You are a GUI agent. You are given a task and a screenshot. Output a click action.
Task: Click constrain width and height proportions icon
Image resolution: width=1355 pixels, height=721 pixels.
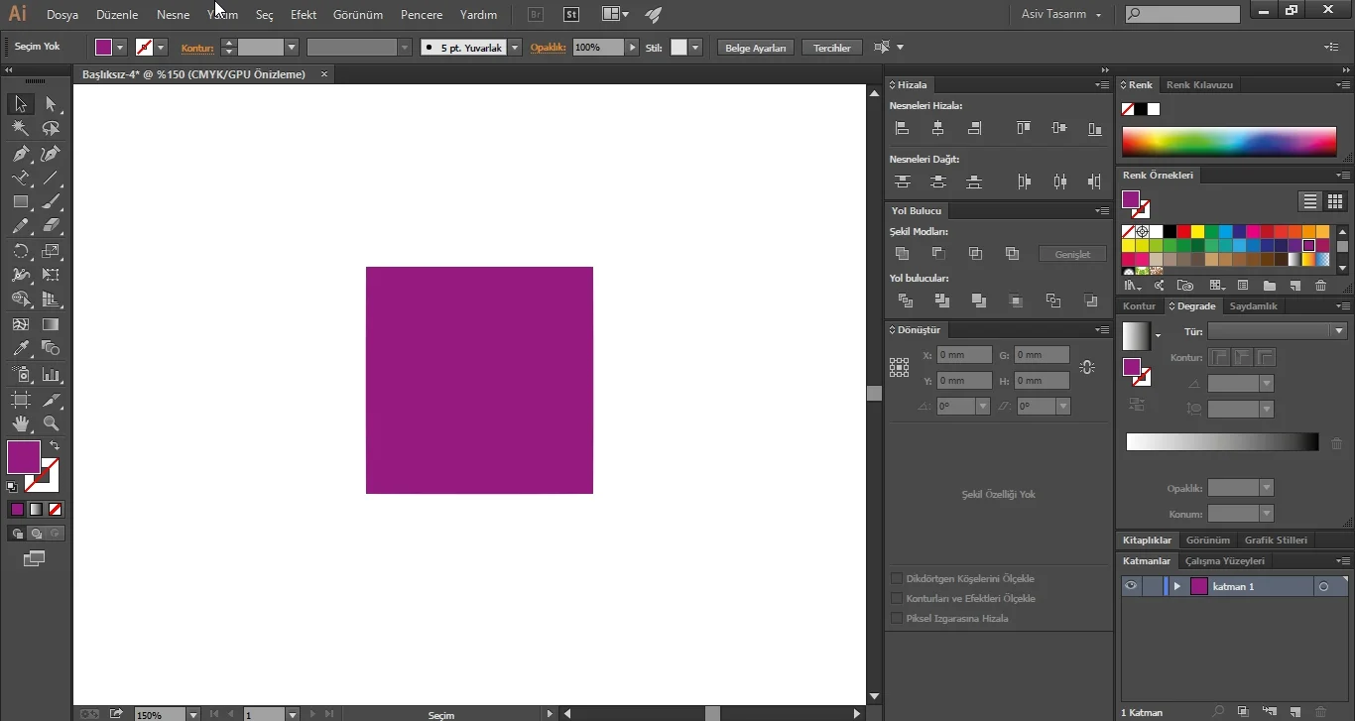[x=1087, y=367]
